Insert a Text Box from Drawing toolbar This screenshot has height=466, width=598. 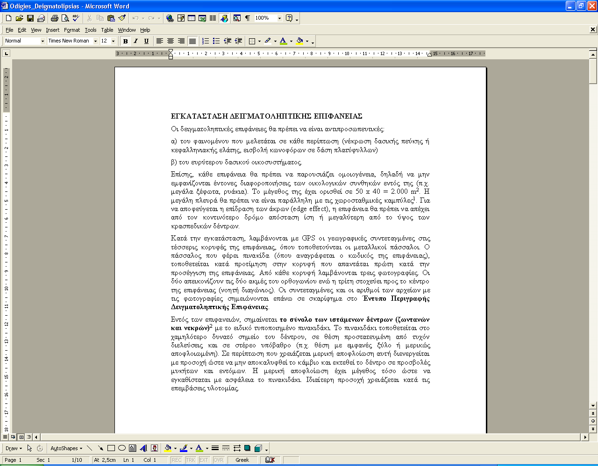point(132,448)
